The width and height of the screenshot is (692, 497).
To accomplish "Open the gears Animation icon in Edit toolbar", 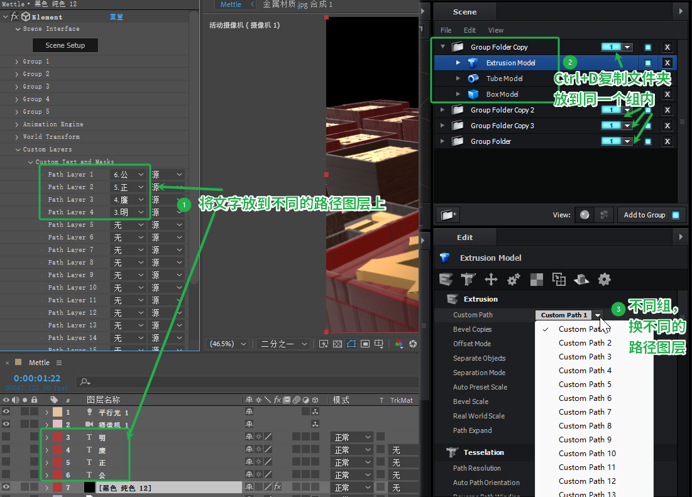I will [514, 279].
